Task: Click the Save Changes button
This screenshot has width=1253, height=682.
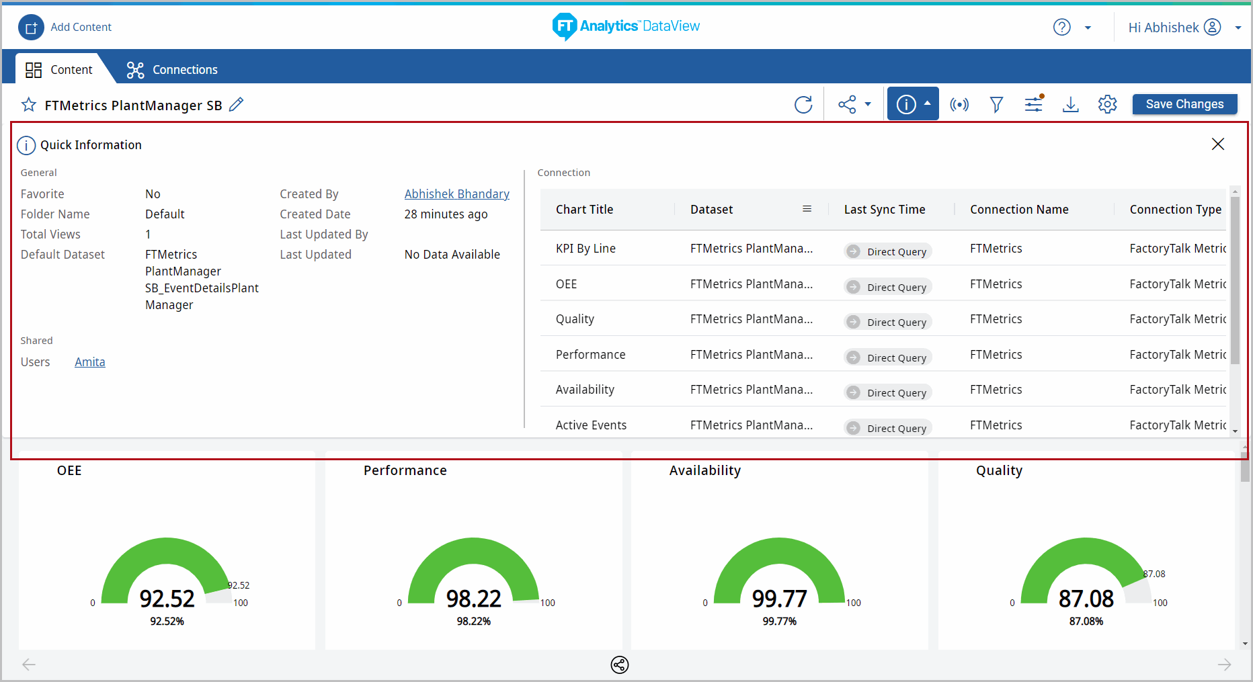Action: [1184, 104]
